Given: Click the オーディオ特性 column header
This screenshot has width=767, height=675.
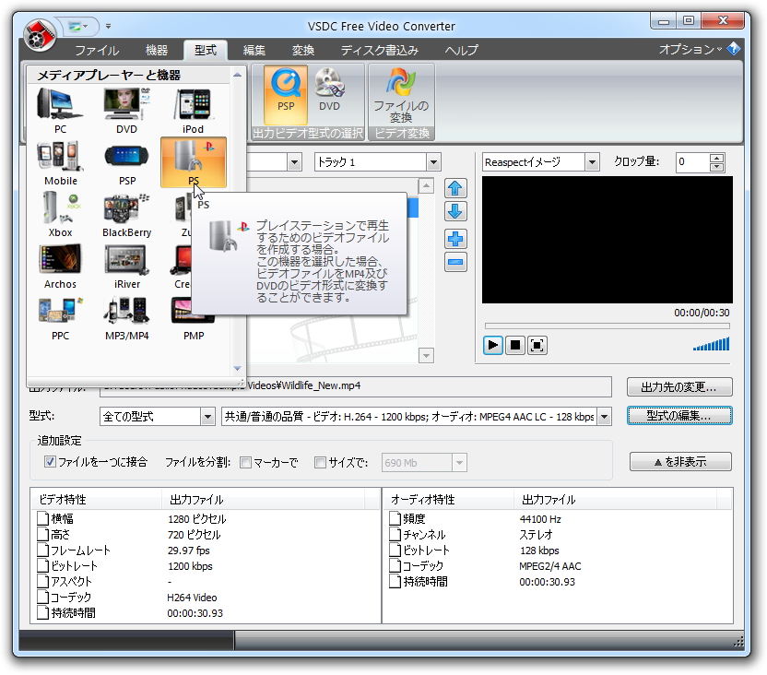Looking at the screenshot, I should point(449,500).
